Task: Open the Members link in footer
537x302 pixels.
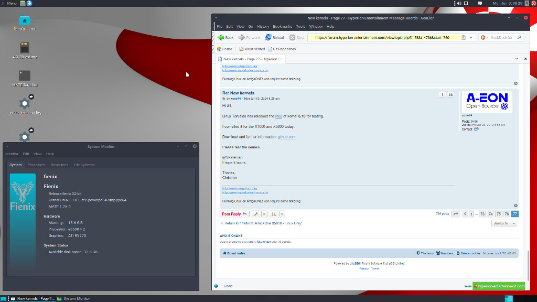Action: coord(445,253)
